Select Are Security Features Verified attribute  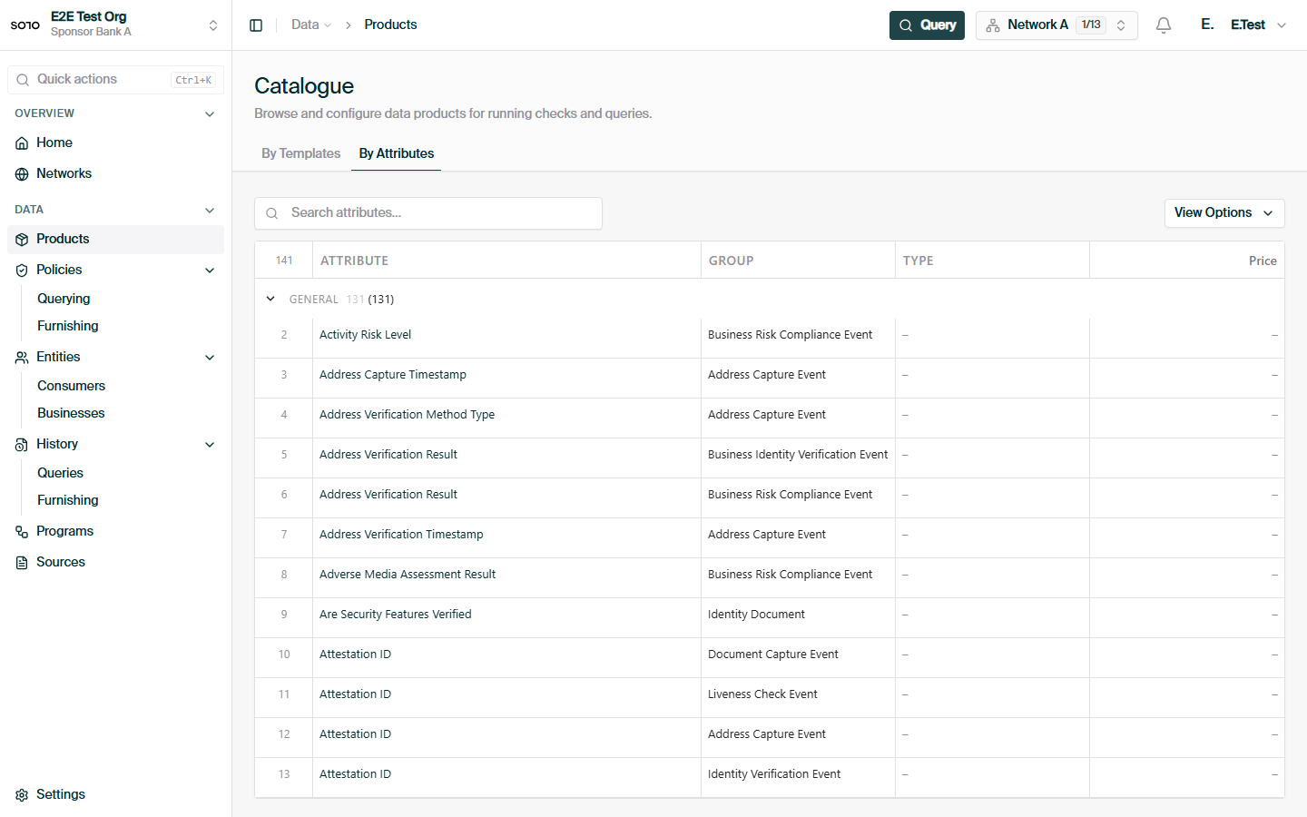coord(396,615)
